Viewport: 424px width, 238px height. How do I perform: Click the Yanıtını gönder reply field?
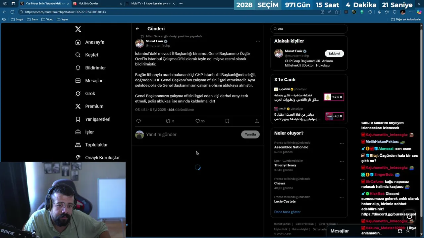pos(192,135)
